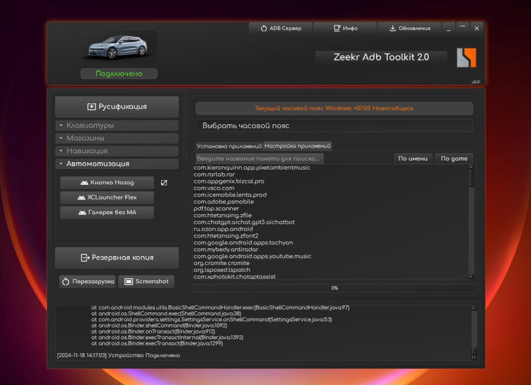The image size is (531, 385).
Task: Click the Инфо cup icon
Action: coord(337,28)
